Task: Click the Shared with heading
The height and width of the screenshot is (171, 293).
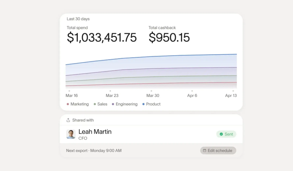Action: click(x=83, y=120)
